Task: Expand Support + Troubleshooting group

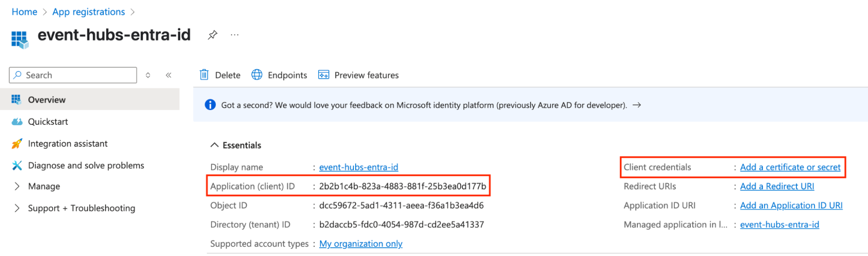Action: (17, 208)
